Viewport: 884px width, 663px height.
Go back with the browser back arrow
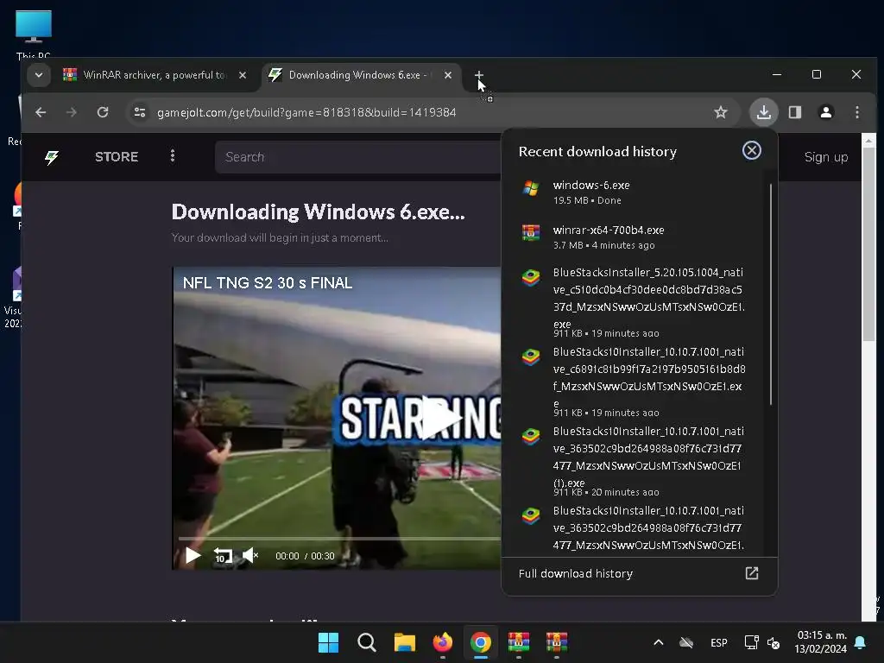(x=41, y=112)
